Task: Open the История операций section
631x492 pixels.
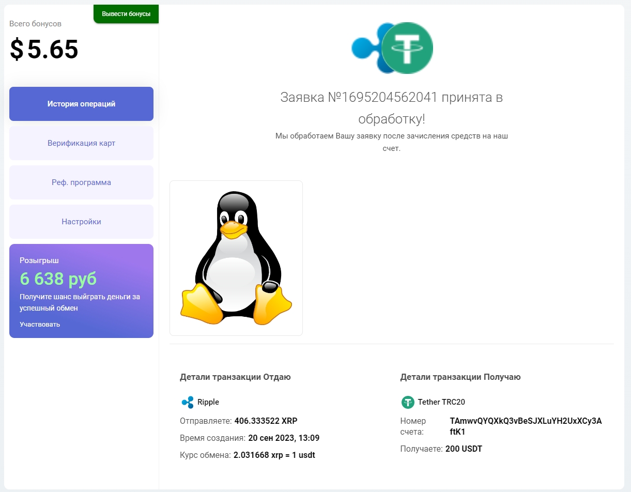Action: pos(81,104)
